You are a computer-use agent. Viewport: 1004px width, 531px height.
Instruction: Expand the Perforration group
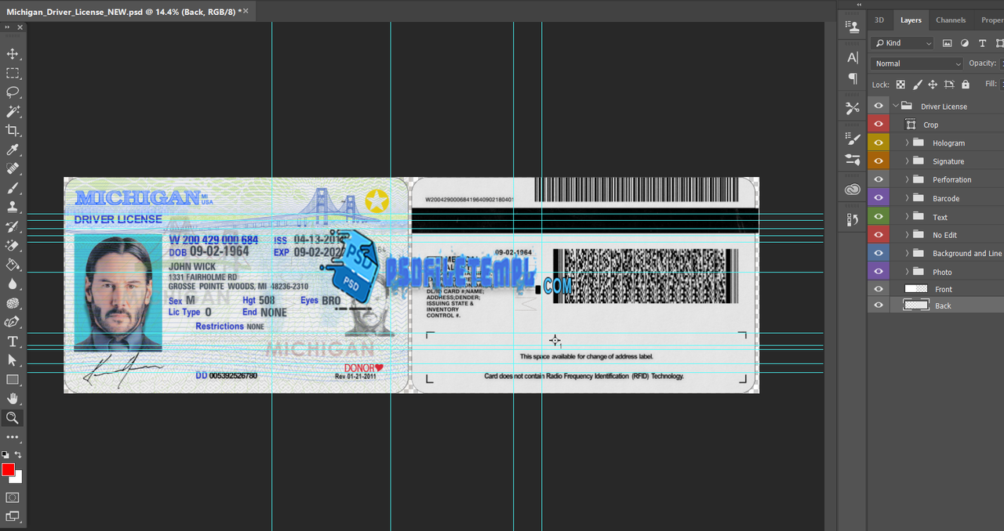907,179
